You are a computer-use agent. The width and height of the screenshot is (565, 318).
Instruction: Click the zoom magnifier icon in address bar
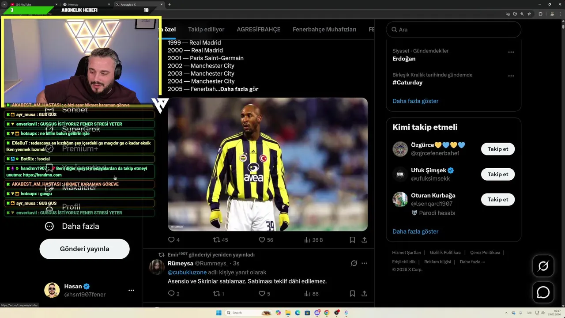522,14
